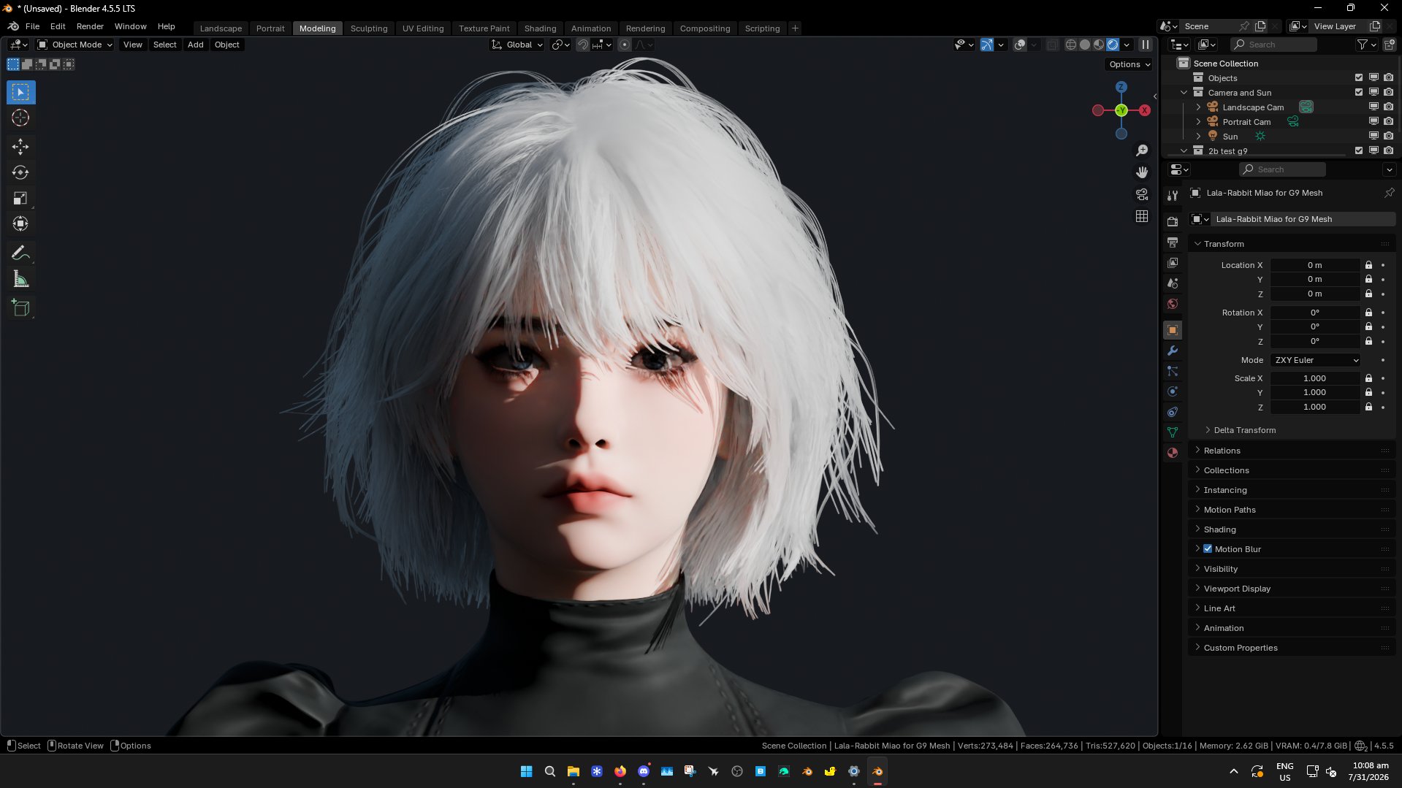Open the Object Mode dropdown
1402x788 pixels.
click(75, 45)
